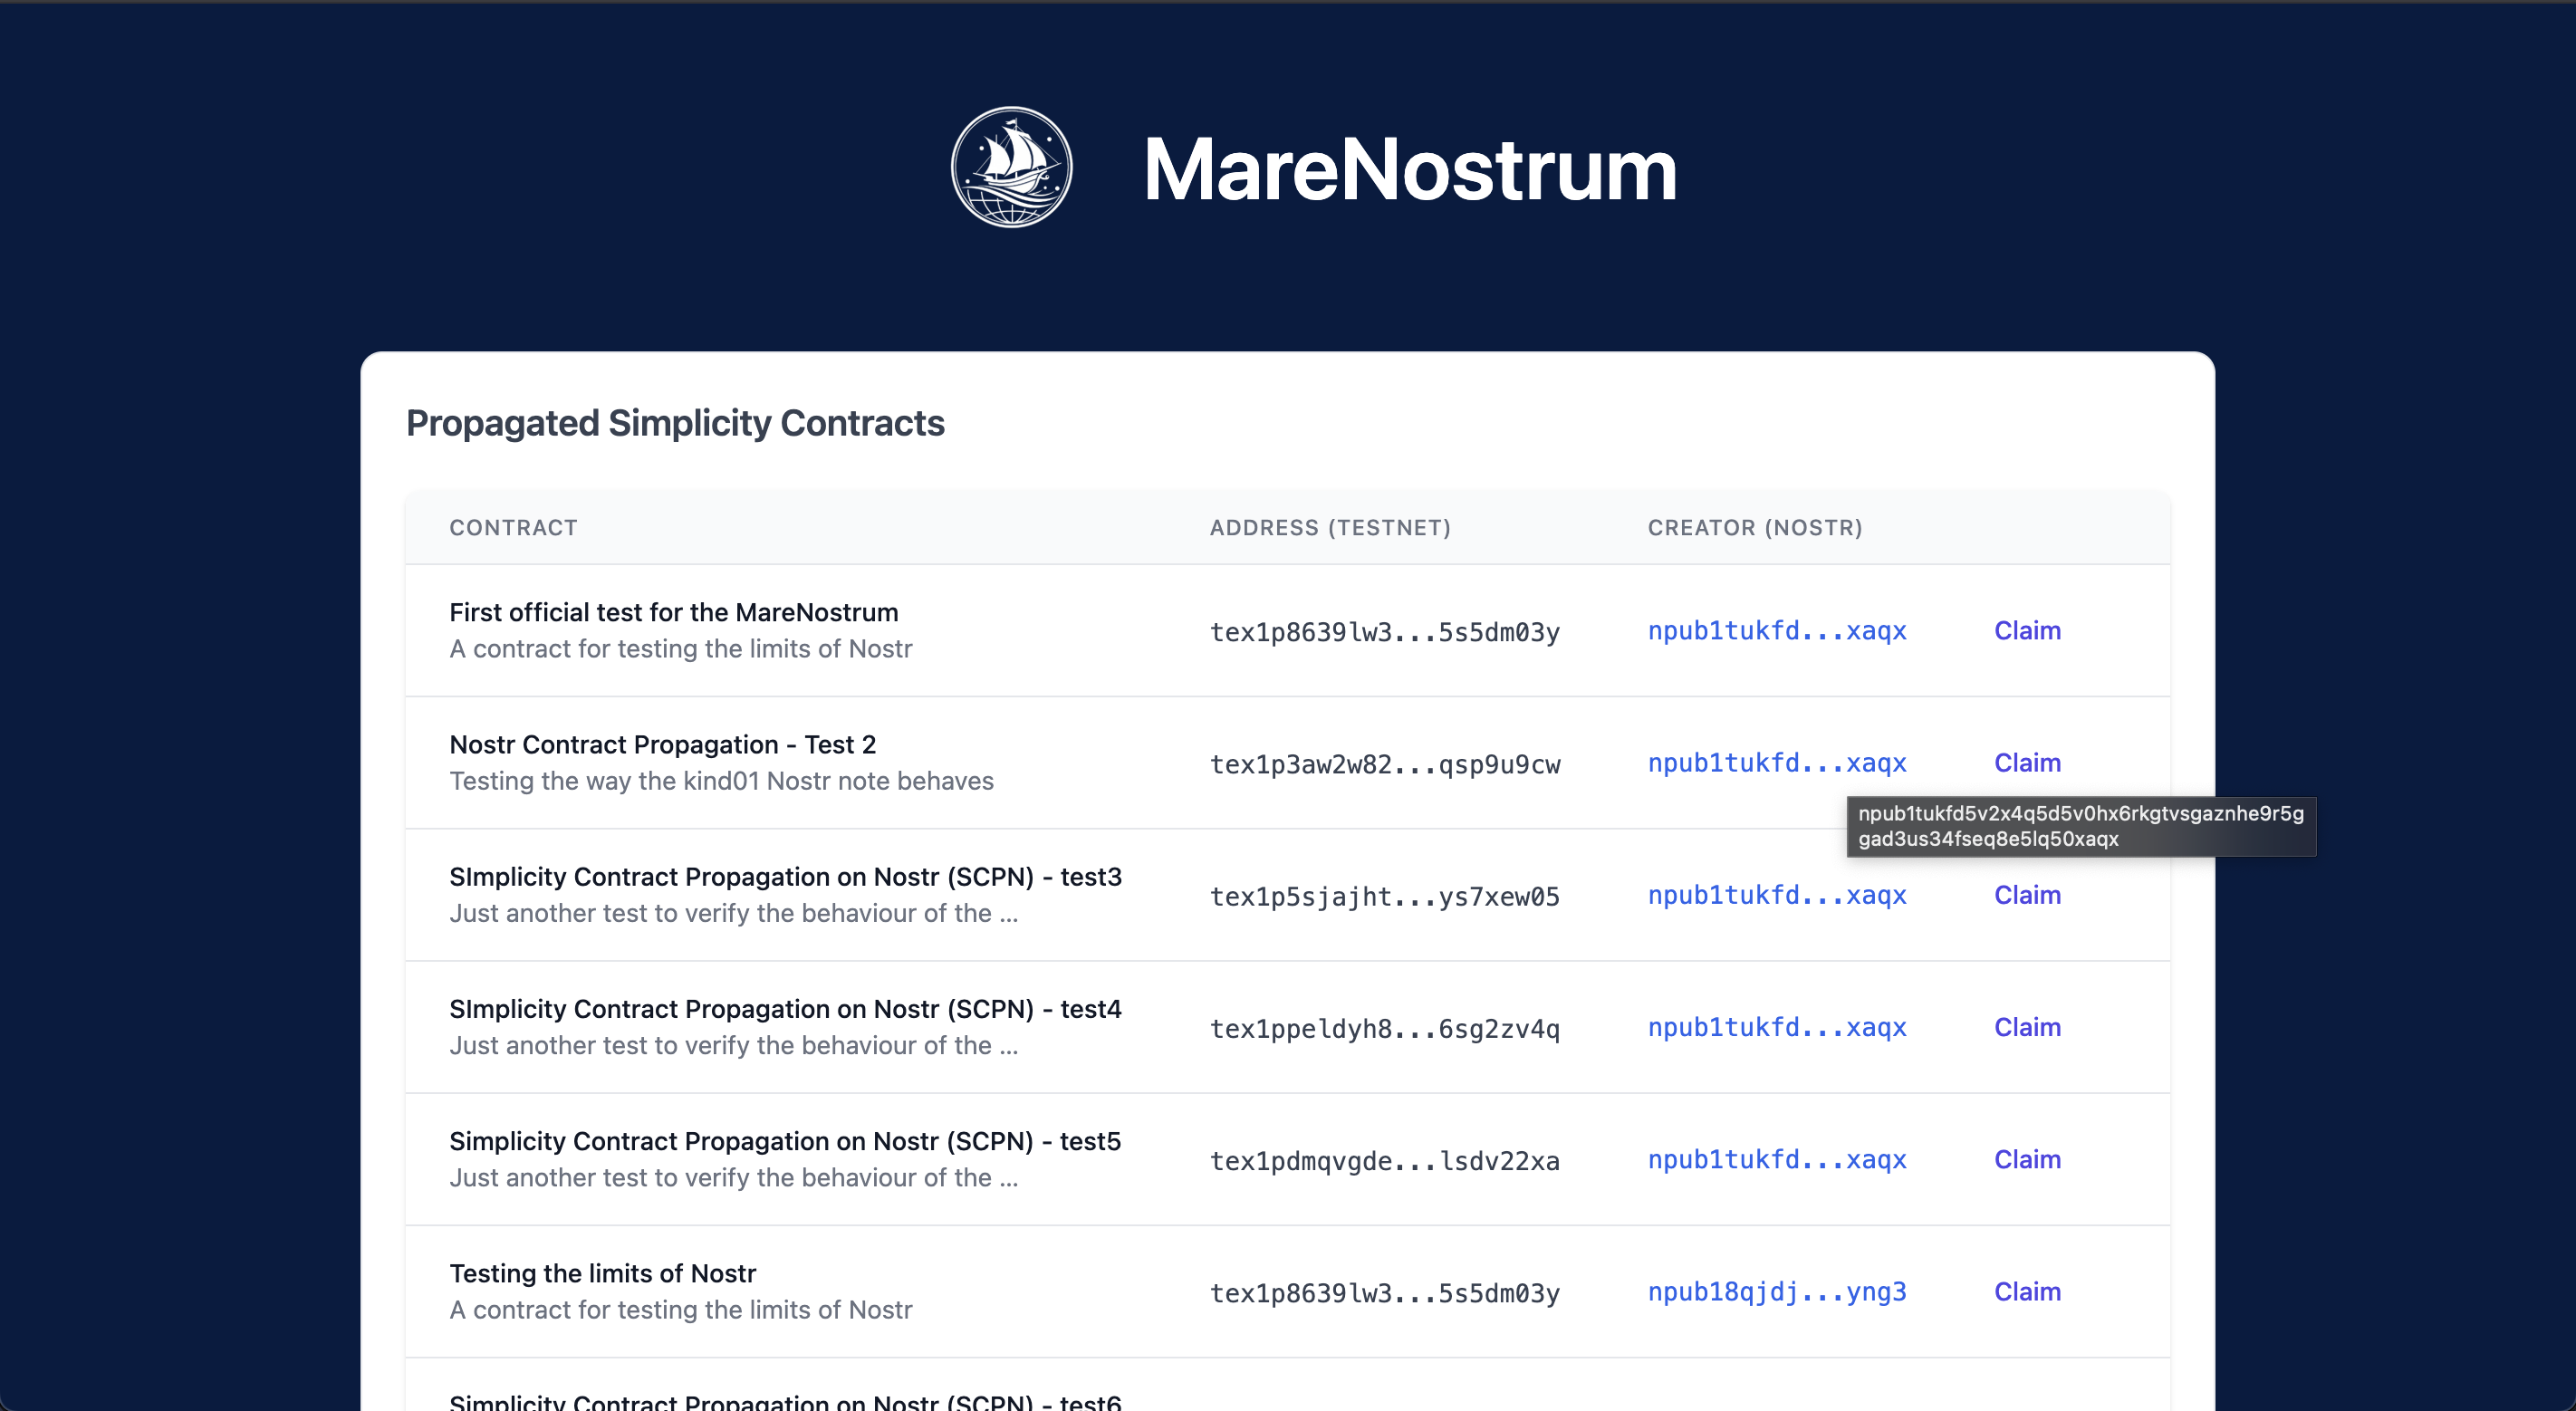This screenshot has height=1411, width=2576.
Task: Click address tex1p5sjajht...ys7xew05
Action: click(x=1384, y=897)
